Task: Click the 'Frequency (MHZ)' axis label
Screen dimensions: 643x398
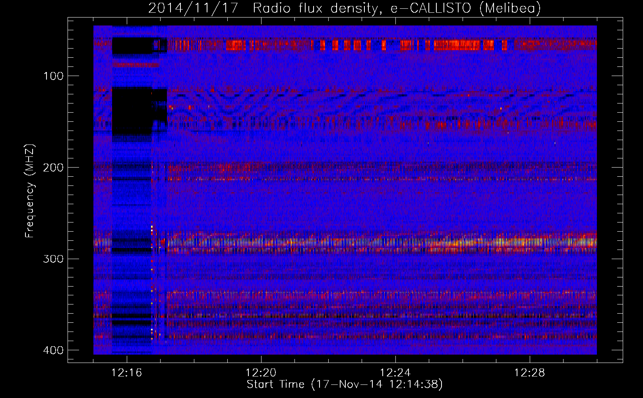Action: click(30, 191)
